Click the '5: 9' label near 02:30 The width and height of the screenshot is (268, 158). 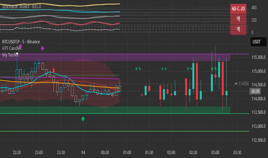(x=189, y=69)
